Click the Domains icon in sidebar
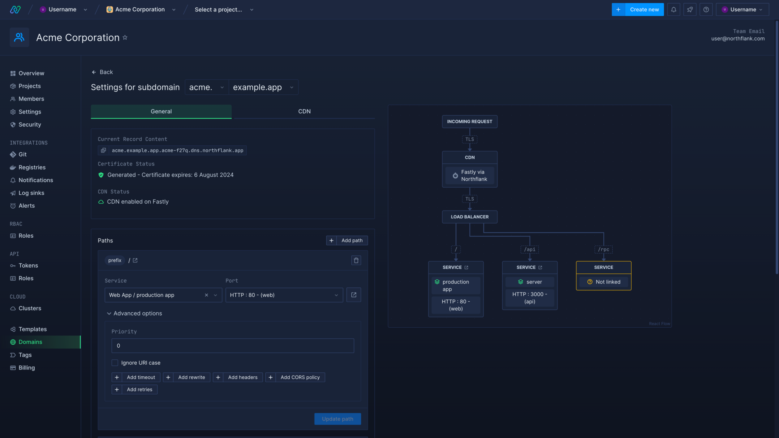 click(12, 342)
